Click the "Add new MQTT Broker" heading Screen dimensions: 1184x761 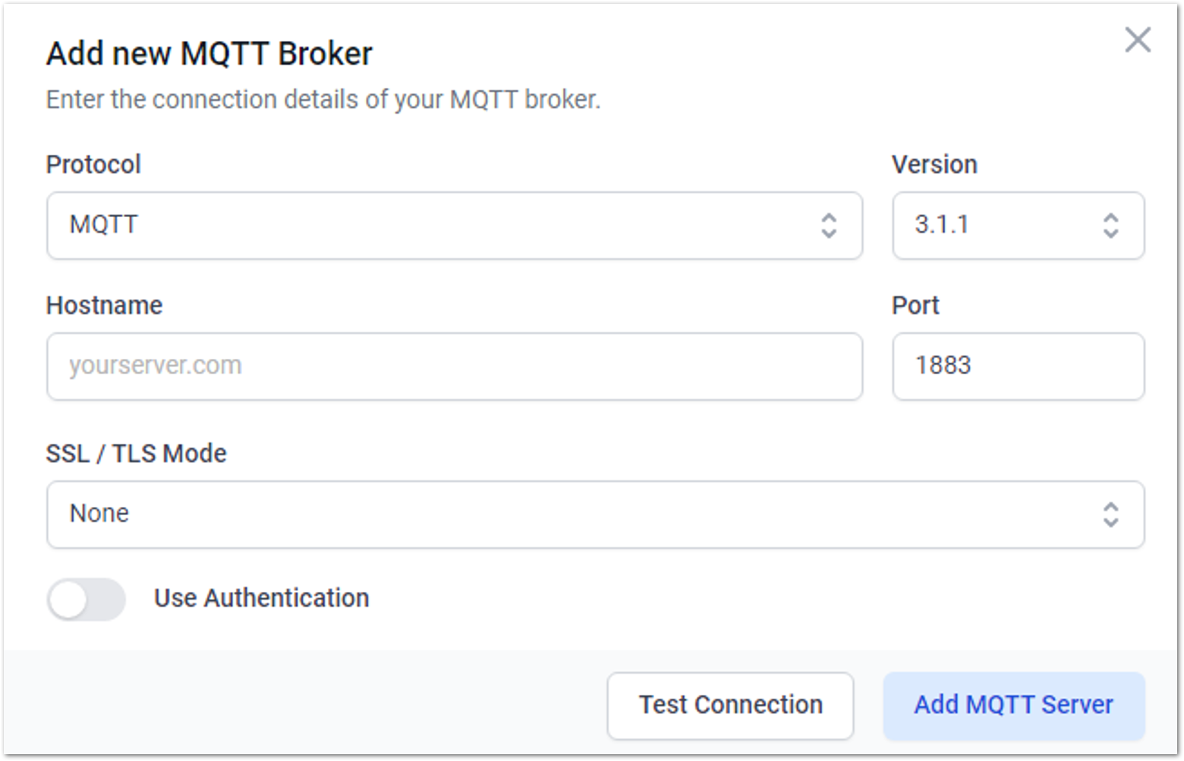209,54
